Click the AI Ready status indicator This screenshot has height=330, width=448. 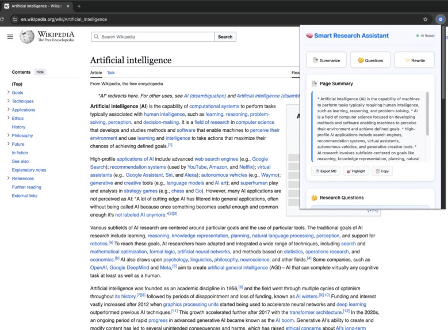tap(426, 36)
